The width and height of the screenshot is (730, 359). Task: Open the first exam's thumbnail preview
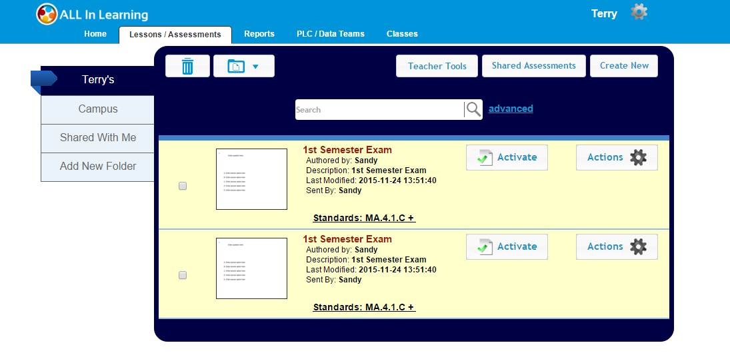251,179
